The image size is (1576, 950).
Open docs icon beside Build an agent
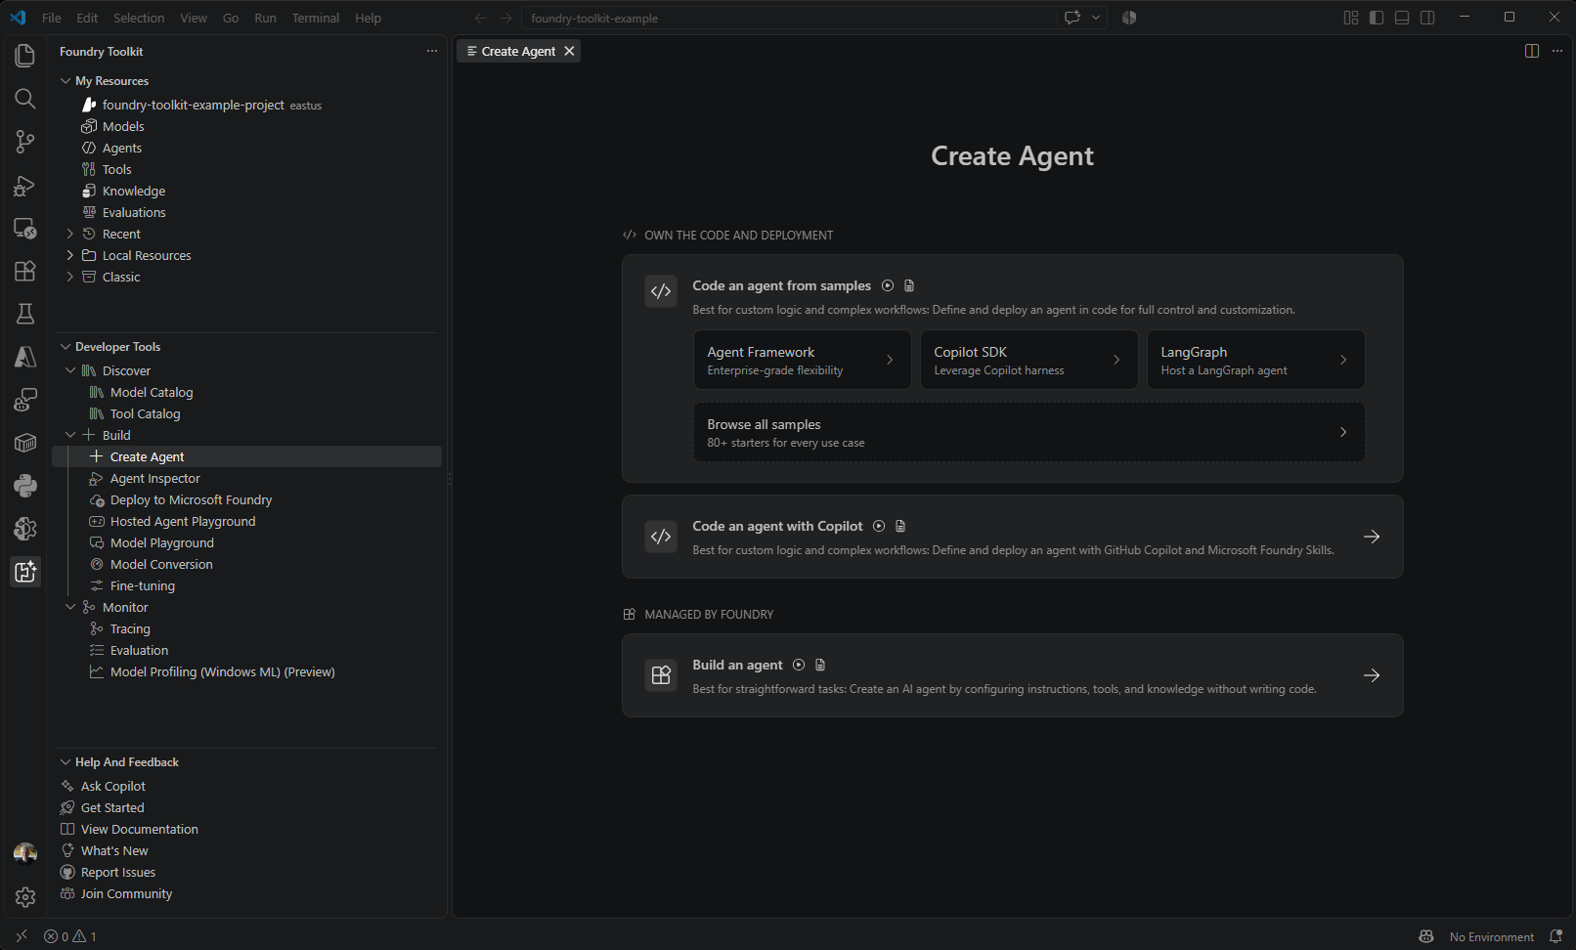point(820,665)
